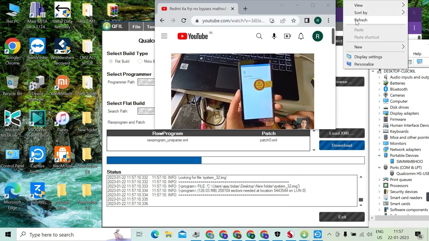Click Chrome address bar URL
The height and width of the screenshot is (241, 429).
233,20
